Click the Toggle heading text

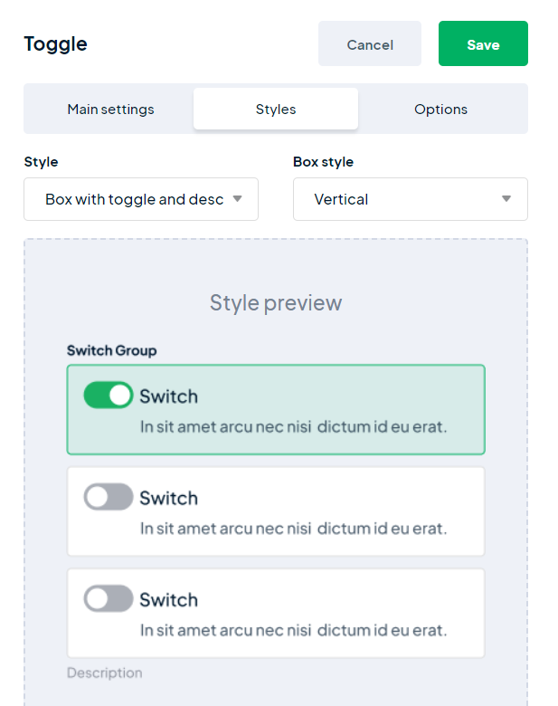coord(55,44)
